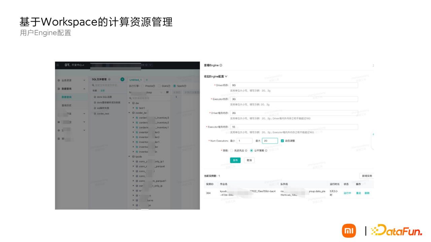Choose the 先进先出 strategy
The width and height of the screenshot is (431, 242).
[231, 151]
